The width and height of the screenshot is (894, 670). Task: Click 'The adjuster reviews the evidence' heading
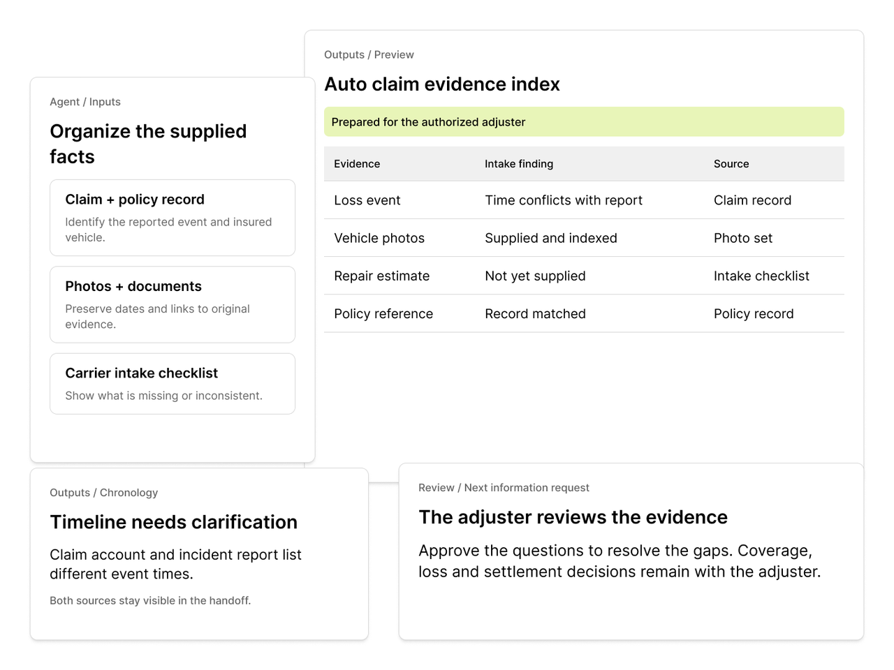573,517
